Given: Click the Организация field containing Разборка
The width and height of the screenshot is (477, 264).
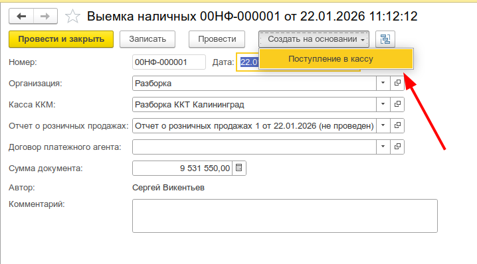Looking at the screenshot, I should (x=254, y=83).
